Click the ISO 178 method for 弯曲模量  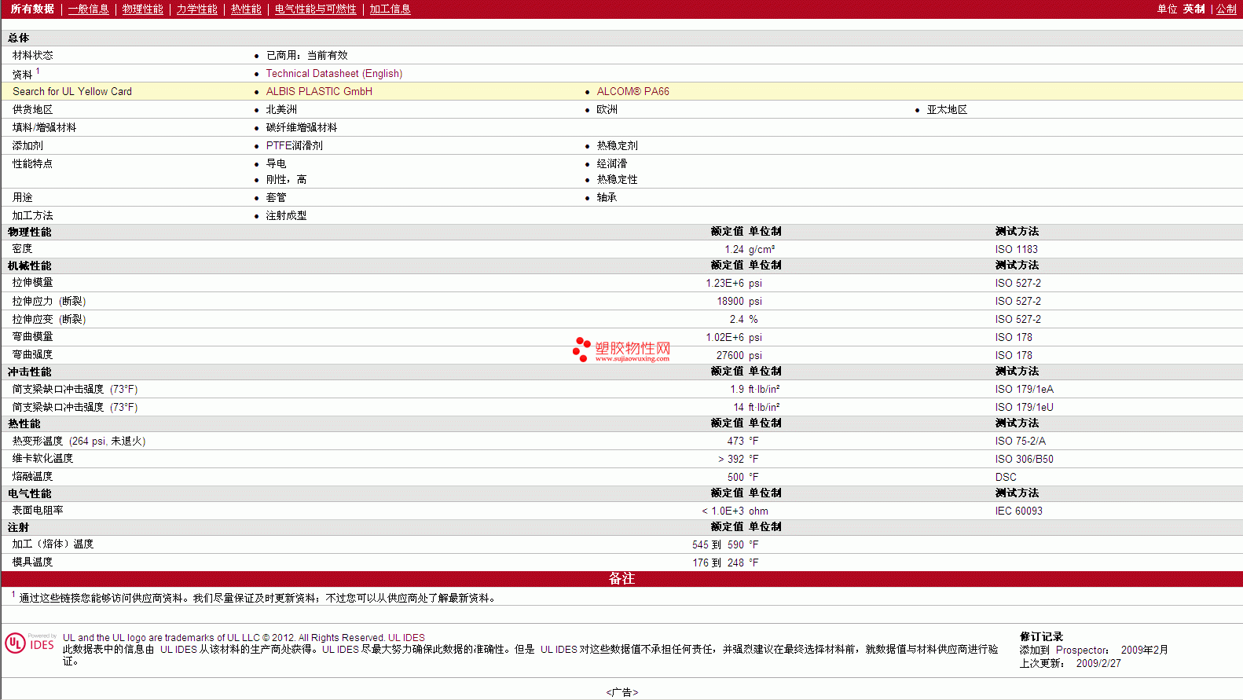(x=1014, y=337)
